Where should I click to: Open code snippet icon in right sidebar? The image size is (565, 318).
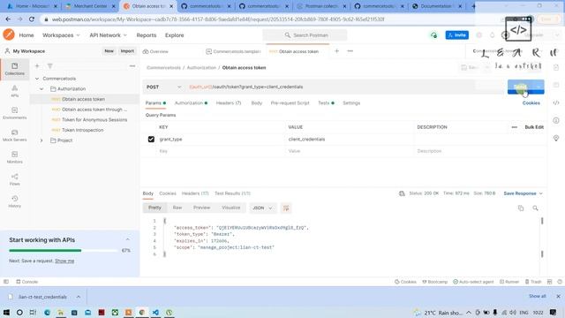point(556,102)
